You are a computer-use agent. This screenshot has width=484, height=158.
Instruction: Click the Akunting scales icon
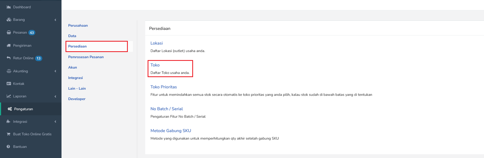[9, 71]
